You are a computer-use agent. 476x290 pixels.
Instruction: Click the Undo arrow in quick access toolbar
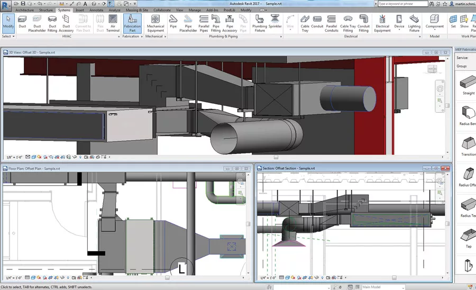pos(39,4)
